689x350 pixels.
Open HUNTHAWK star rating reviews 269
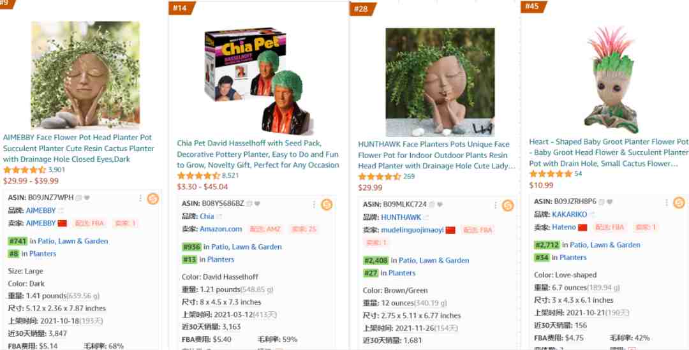tap(387, 177)
